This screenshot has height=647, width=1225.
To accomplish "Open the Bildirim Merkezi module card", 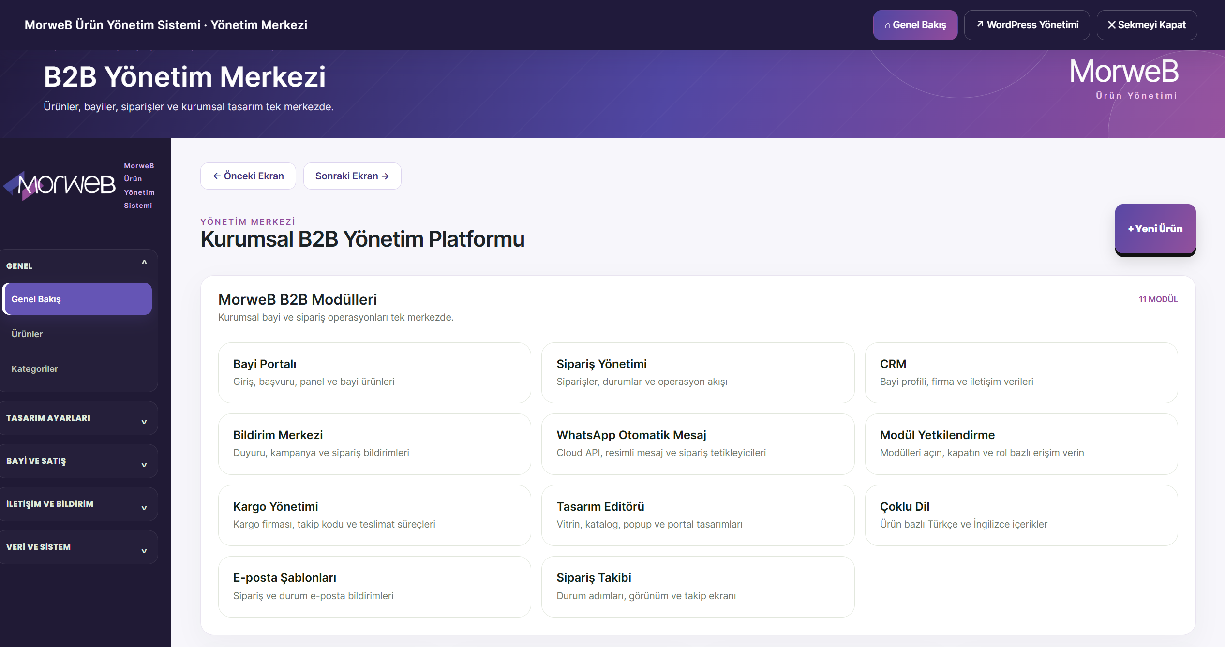I will click(x=374, y=444).
